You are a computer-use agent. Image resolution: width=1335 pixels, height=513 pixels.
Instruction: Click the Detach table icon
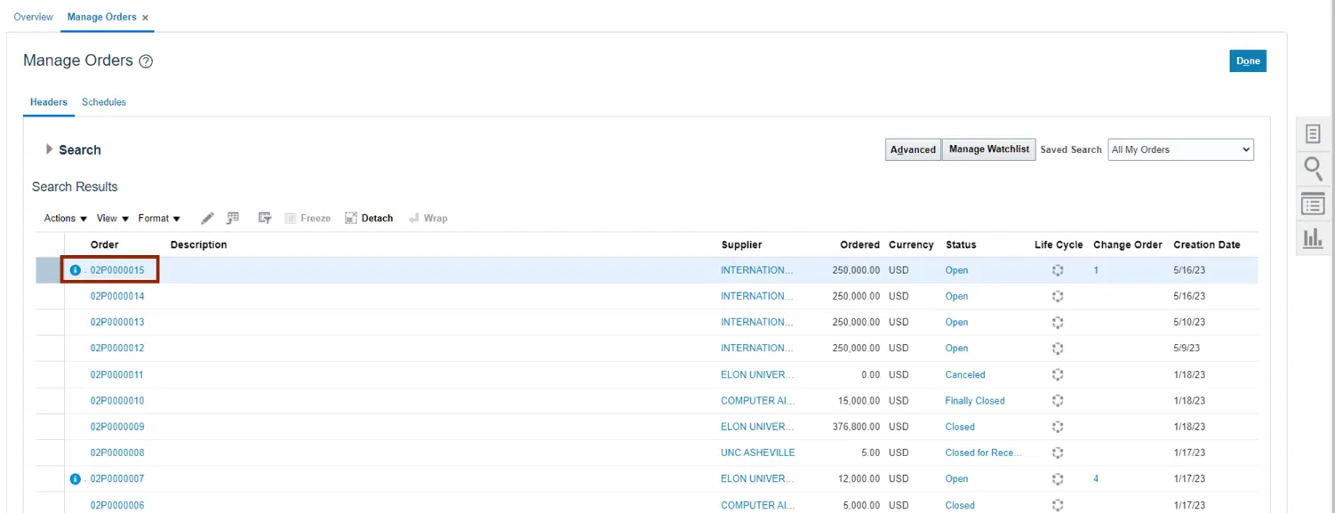pyautogui.click(x=369, y=218)
